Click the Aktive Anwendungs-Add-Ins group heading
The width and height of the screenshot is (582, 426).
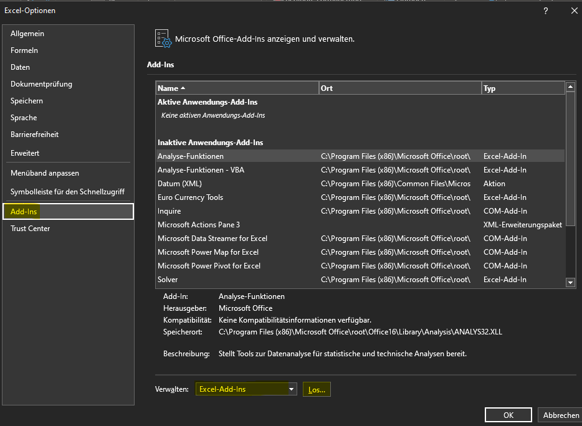click(x=208, y=102)
